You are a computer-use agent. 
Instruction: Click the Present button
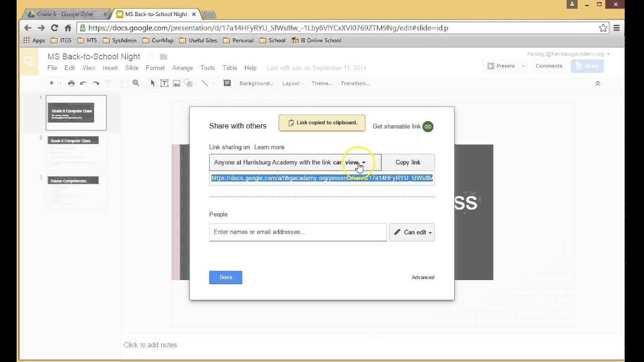click(x=501, y=66)
